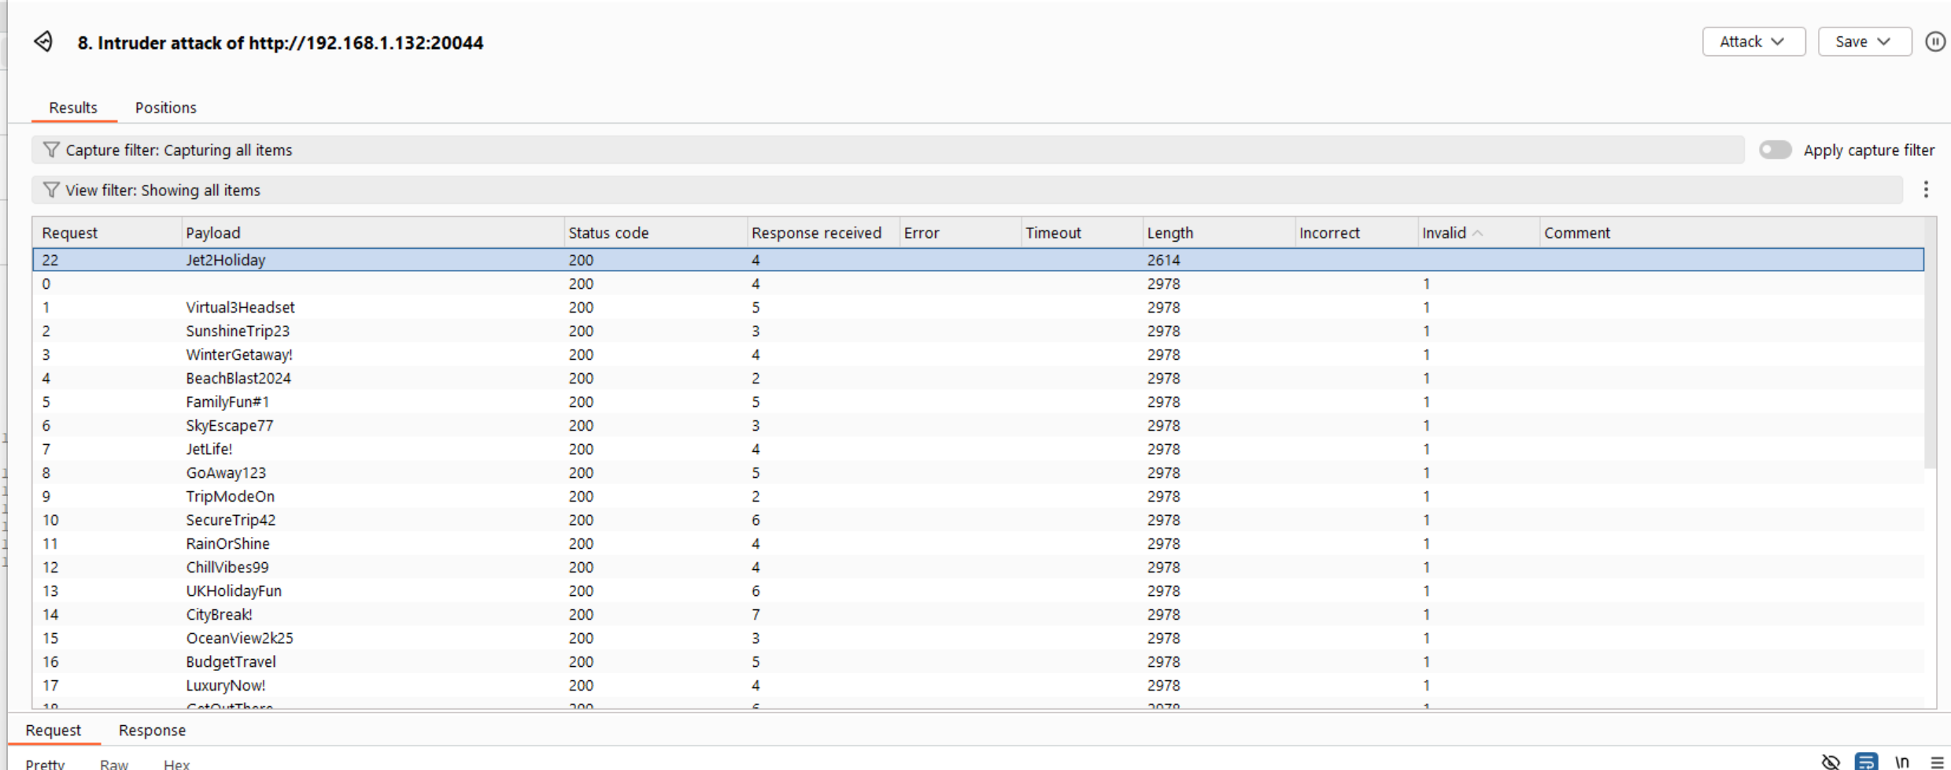
Task: Toggle the hidden-eye visibility icon in editor
Action: [1830, 761]
